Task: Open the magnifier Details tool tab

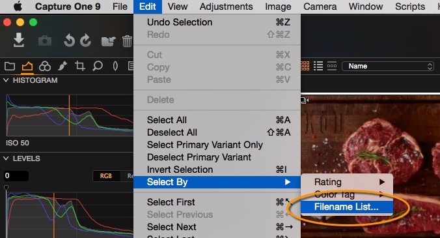Action: pyautogui.click(x=98, y=66)
